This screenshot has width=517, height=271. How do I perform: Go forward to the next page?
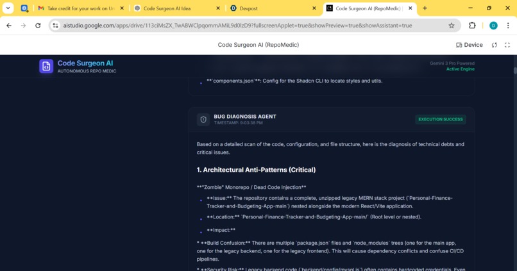click(23, 26)
